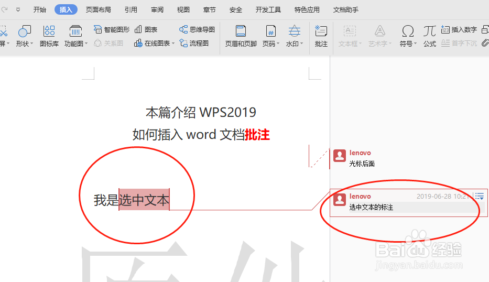Expand the quick access toolbar dropdown
This screenshot has width=489, height=282.
[x=18, y=9]
